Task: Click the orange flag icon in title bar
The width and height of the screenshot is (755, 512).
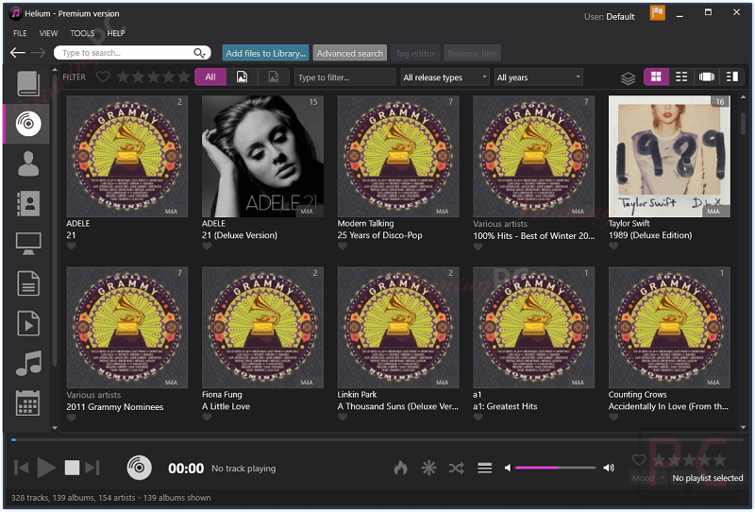Action: point(657,12)
